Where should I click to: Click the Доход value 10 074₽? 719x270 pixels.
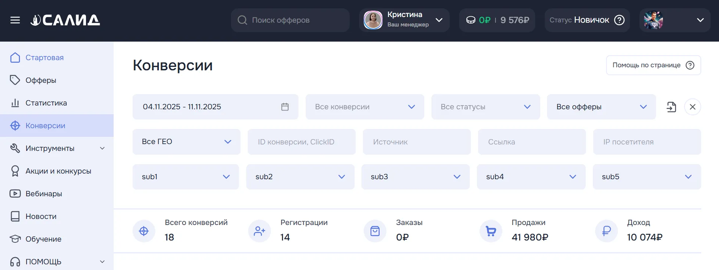click(x=645, y=237)
